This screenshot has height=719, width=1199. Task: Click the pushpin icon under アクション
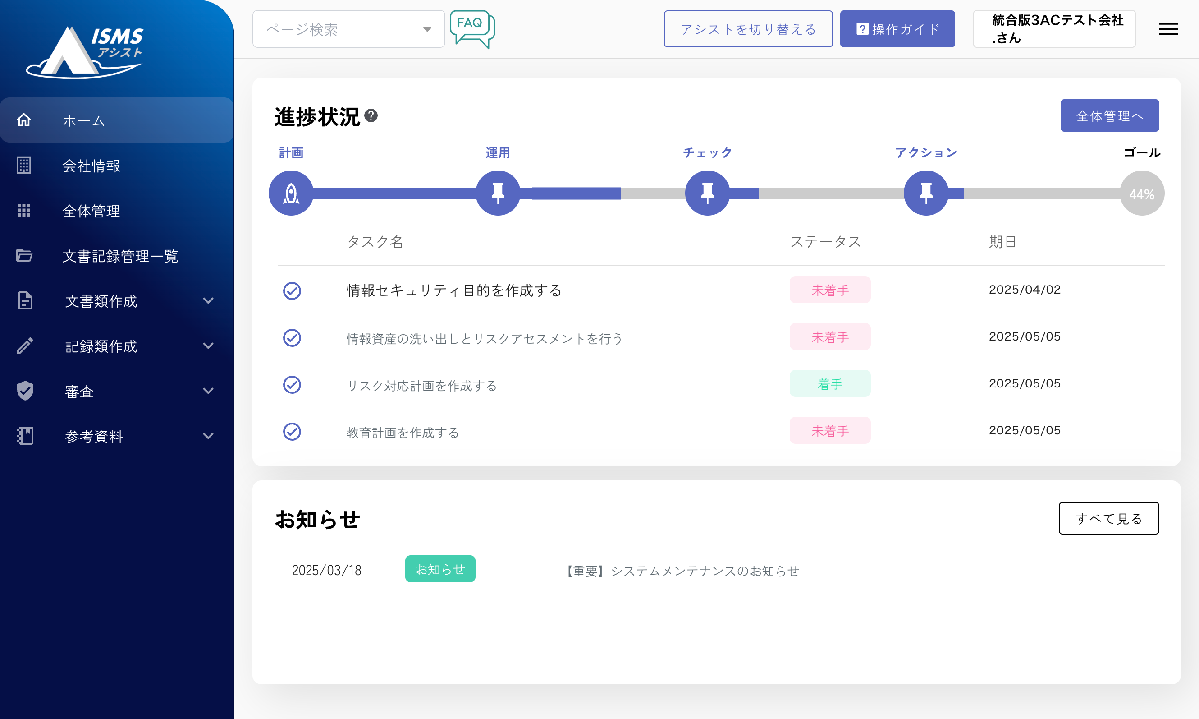click(925, 194)
